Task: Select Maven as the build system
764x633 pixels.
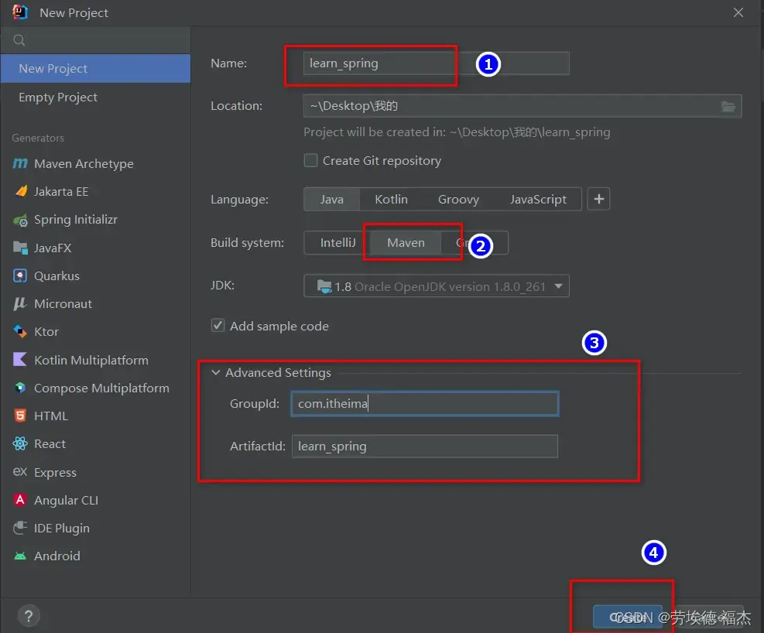Action: [406, 243]
